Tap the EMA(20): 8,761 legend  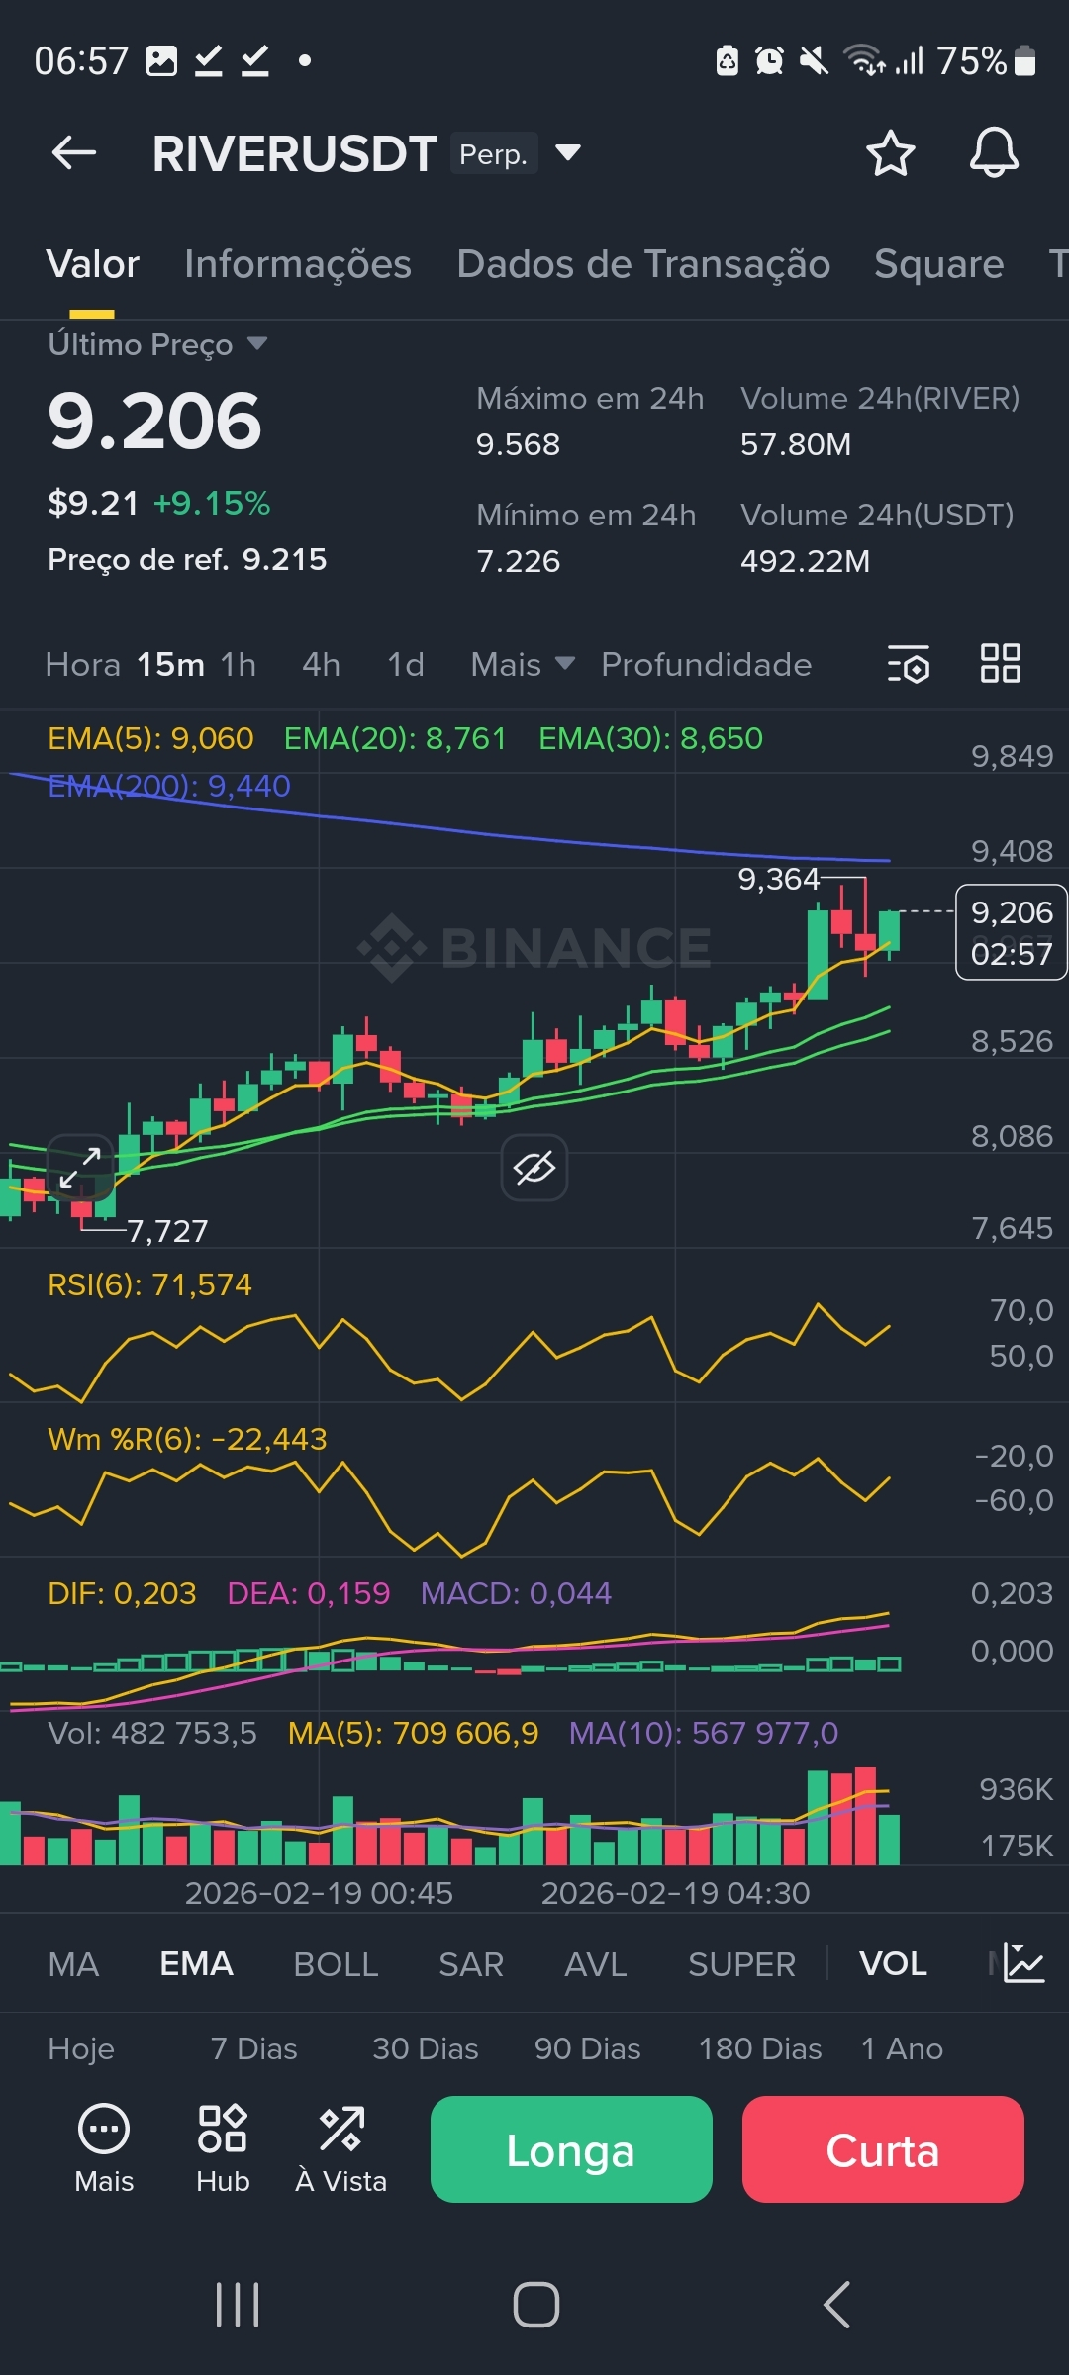pos(395,738)
